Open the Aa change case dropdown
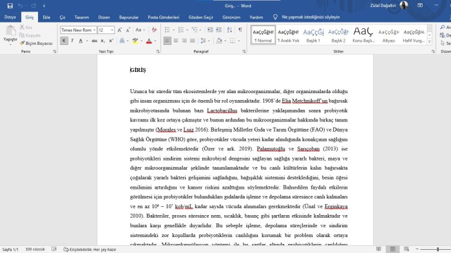The height and width of the screenshot is (253, 451). pos(140,30)
